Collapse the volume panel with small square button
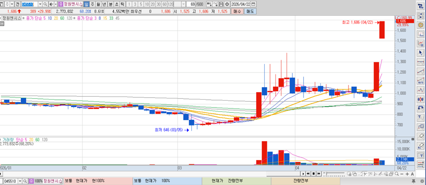Image resolution: width=426 pixels, height=185 pixels. pyautogui.click(x=413, y=139)
